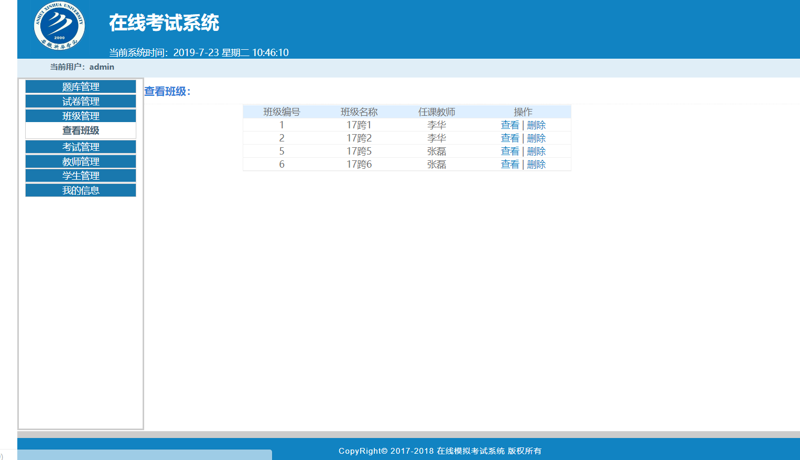The width and height of the screenshot is (800, 460).
Task: Open the 学生管理 menu
Action: tap(81, 176)
